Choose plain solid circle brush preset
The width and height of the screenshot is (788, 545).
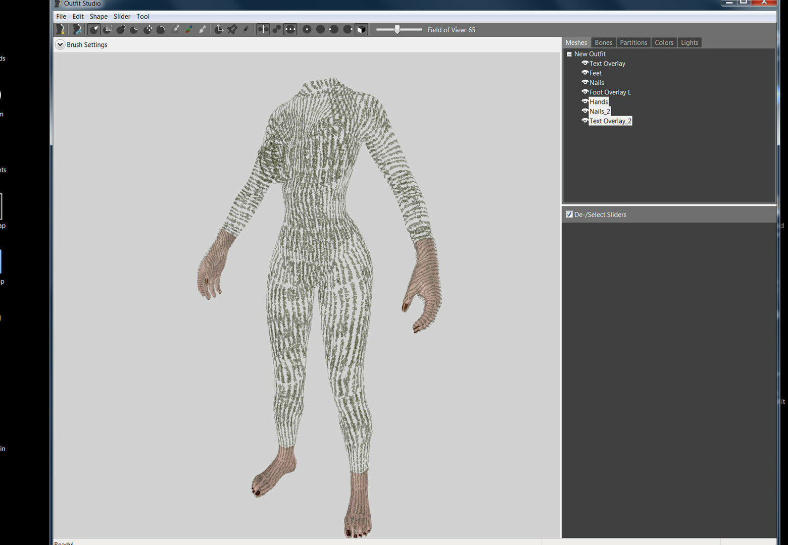[x=320, y=29]
